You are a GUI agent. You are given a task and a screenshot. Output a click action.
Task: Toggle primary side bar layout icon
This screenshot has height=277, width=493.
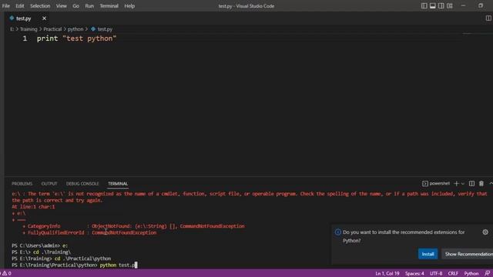coord(424,6)
